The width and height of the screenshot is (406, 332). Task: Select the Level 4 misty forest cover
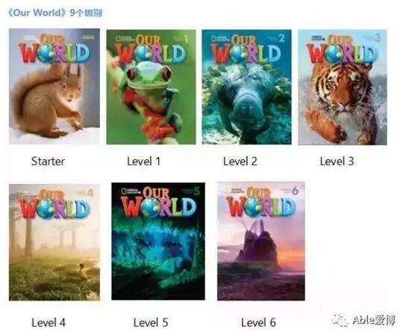click(54, 242)
